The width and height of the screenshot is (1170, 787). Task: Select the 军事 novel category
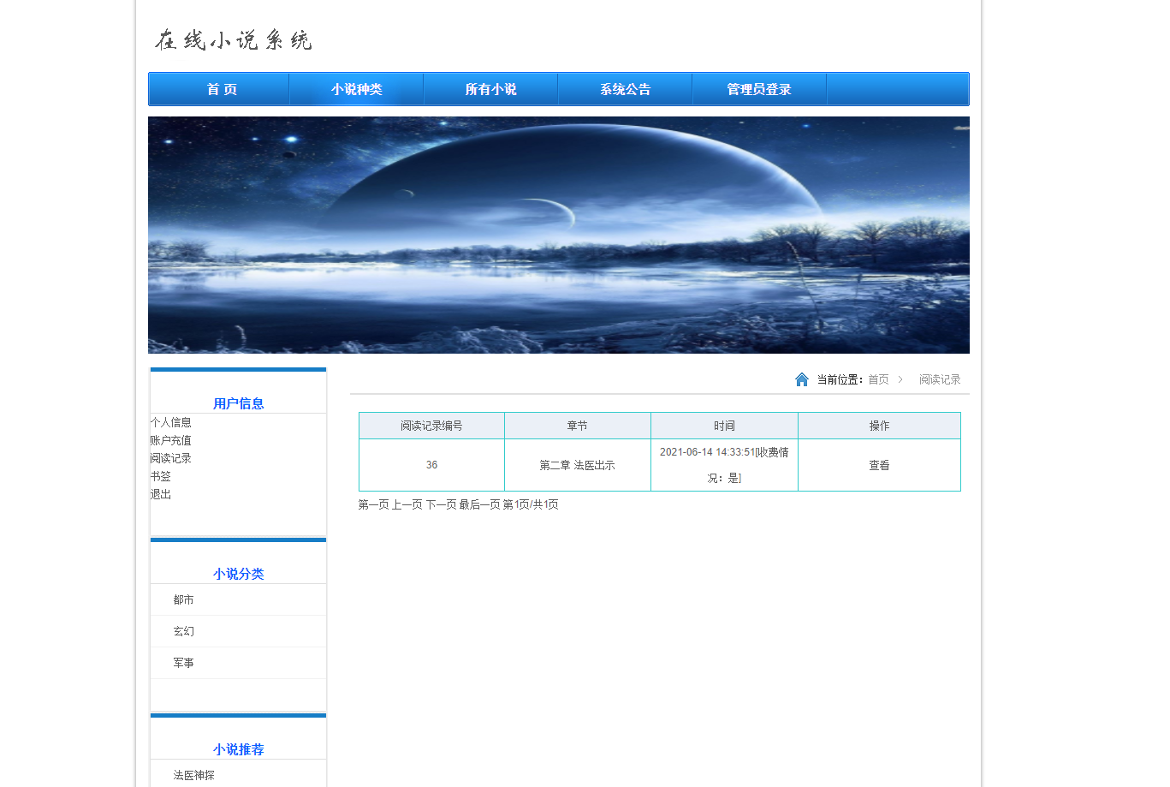(181, 662)
